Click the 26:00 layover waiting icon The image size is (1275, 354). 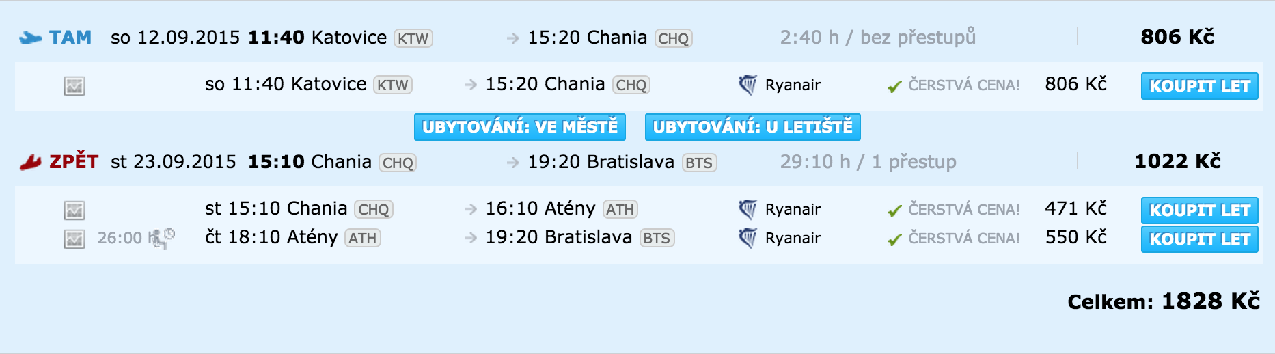163,238
